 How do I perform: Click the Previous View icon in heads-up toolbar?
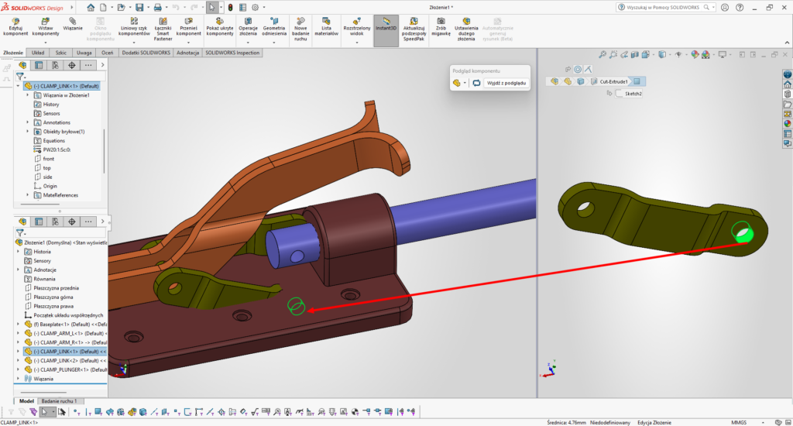click(x=625, y=55)
